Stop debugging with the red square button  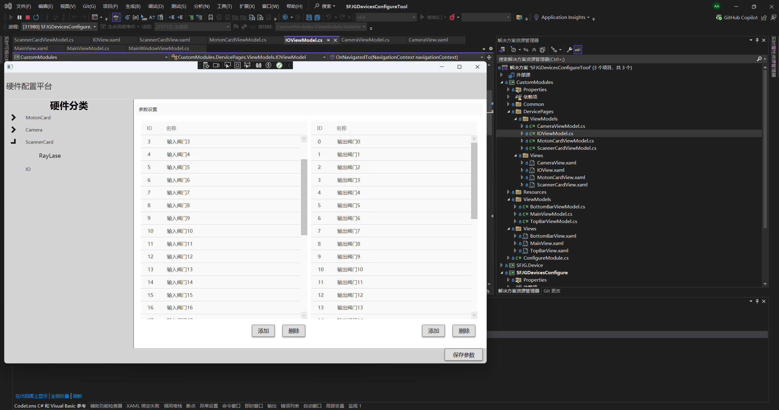[28, 17]
